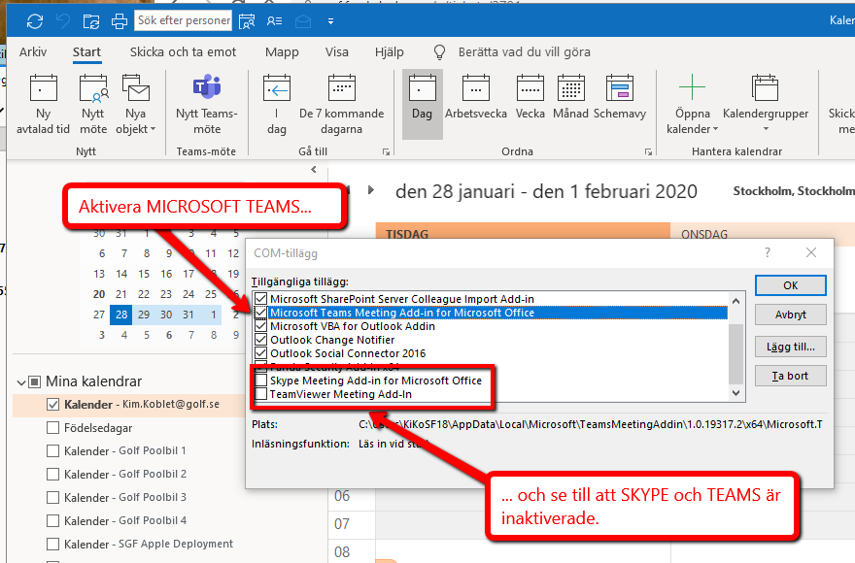Click the add-in list scrollbar thumb
The width and height of the screenshot is (855, 563).
tap(736, 353)
